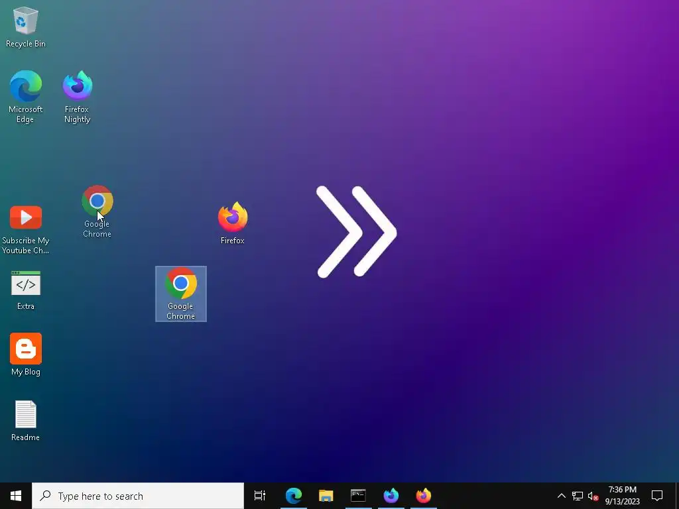Switch to Firefox Nightly in the taskbar
The height and width of the screenshot is (509, 679).
pyautogui.click(x=391, y=496)
